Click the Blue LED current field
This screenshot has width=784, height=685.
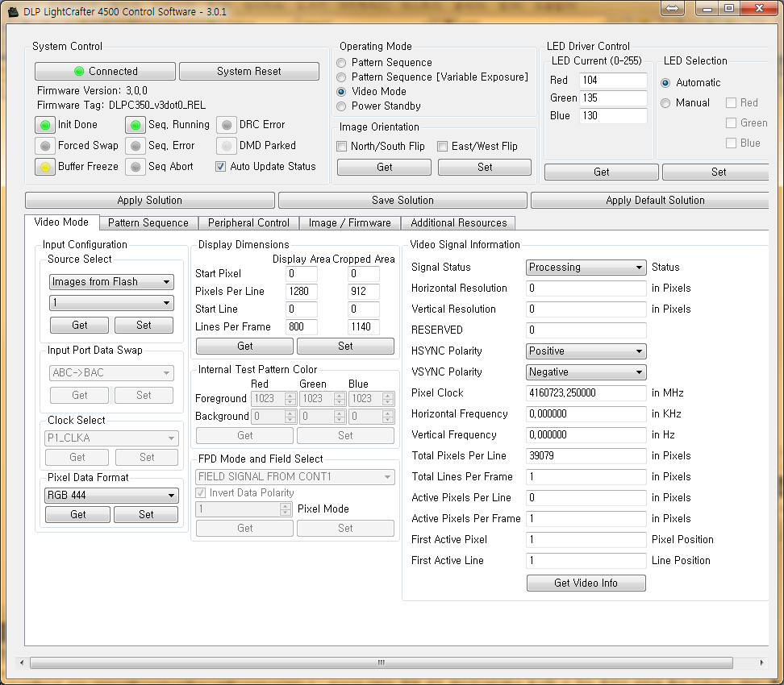coord(613,116)
